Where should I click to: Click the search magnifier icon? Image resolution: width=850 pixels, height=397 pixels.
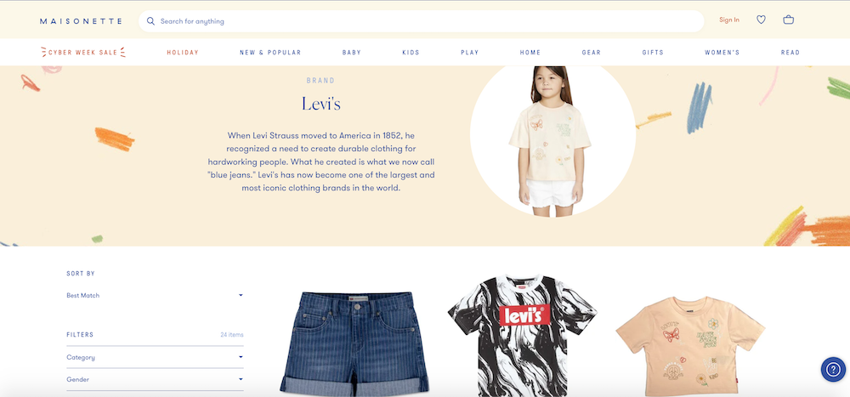(x=150, y=21)
